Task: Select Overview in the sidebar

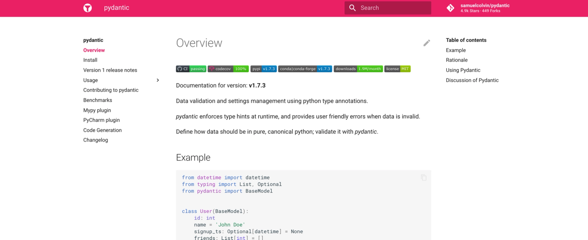Action: (94, 50)
